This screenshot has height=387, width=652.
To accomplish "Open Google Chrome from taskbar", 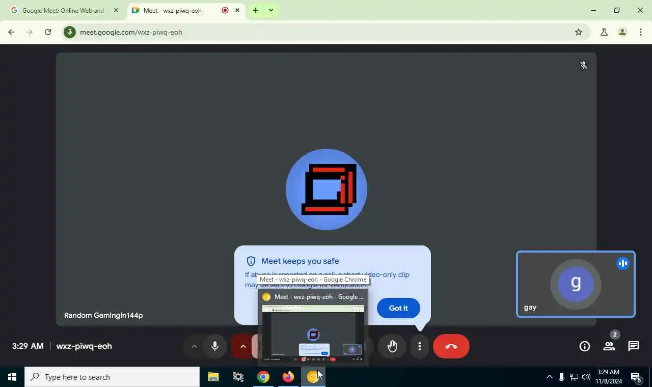I will coord(263,377).
